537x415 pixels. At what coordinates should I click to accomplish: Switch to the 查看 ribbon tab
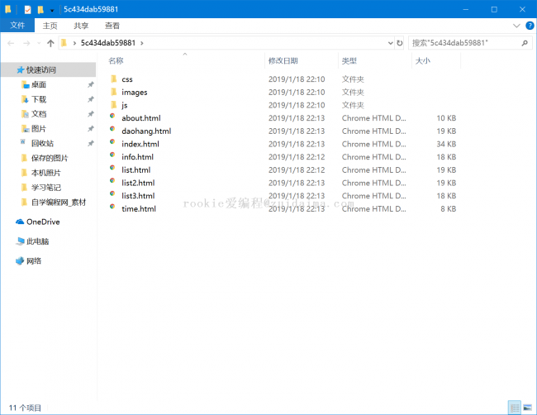point(112,26)
